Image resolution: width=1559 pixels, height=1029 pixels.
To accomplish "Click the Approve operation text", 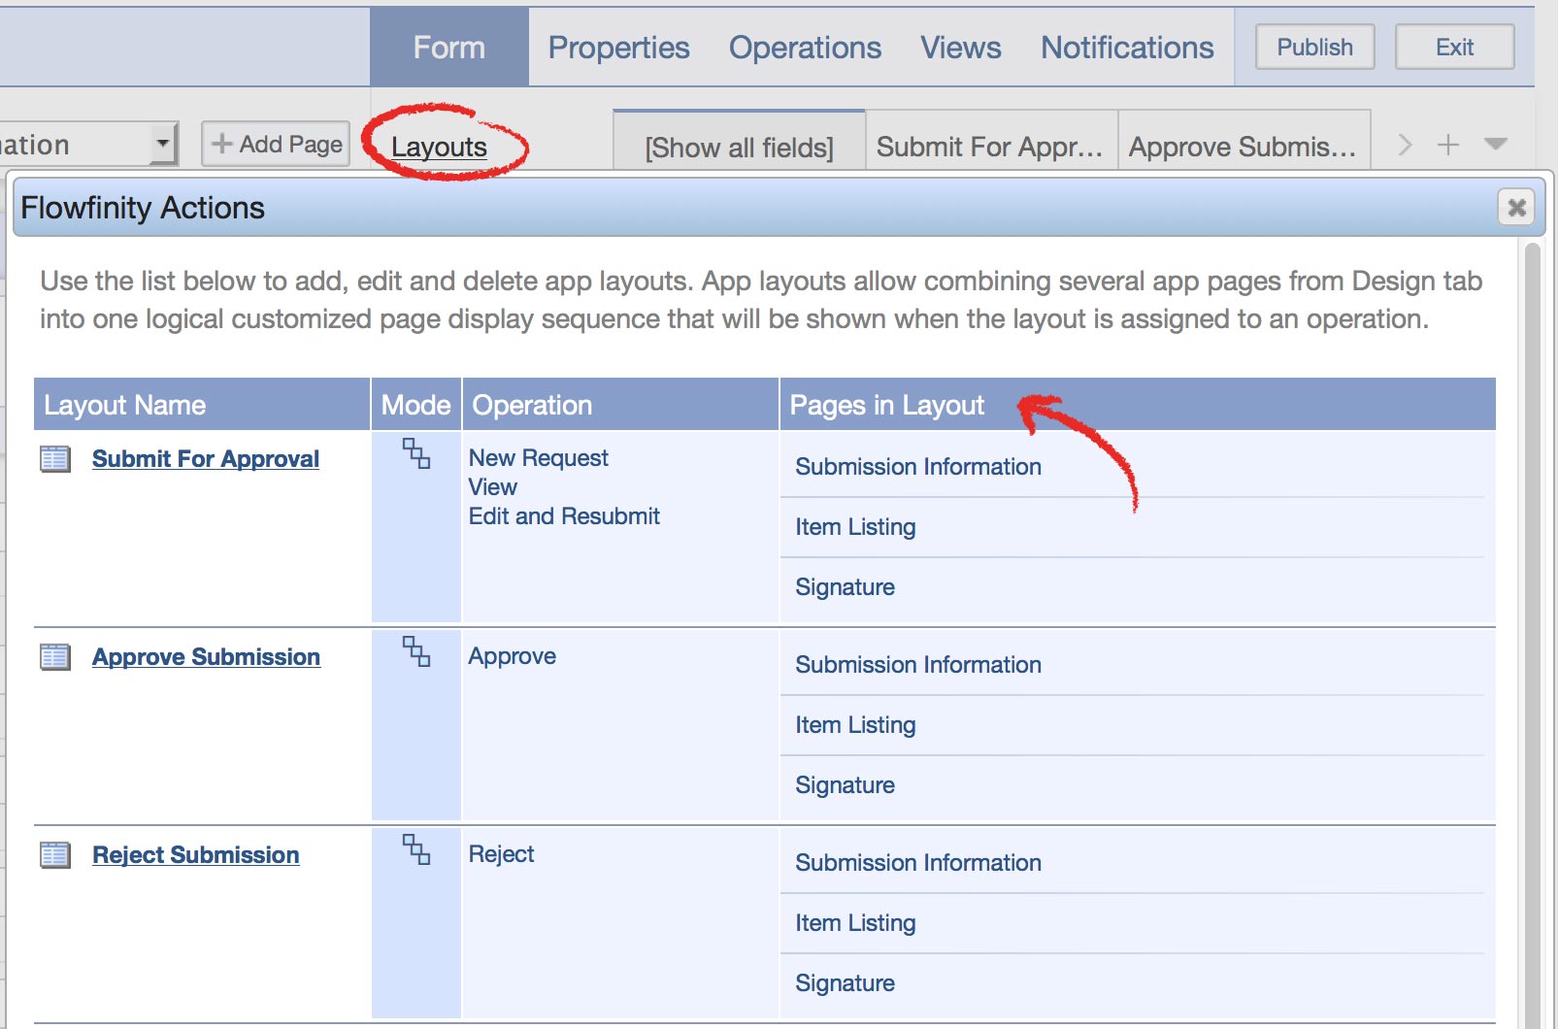I will (513, 656).
